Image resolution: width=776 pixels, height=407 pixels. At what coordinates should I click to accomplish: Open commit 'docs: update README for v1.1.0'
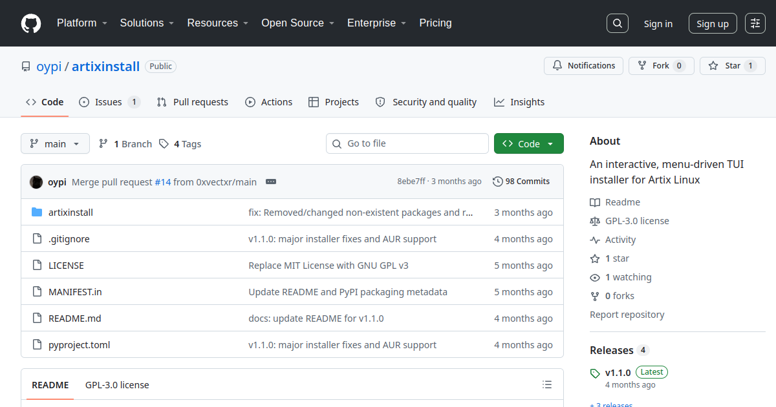coord(316,318)
